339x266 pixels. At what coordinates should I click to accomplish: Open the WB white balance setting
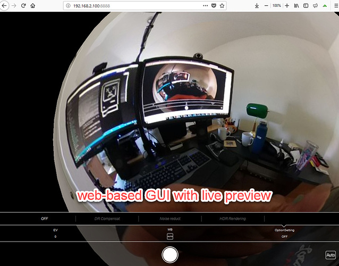click(x=170, y=234)
